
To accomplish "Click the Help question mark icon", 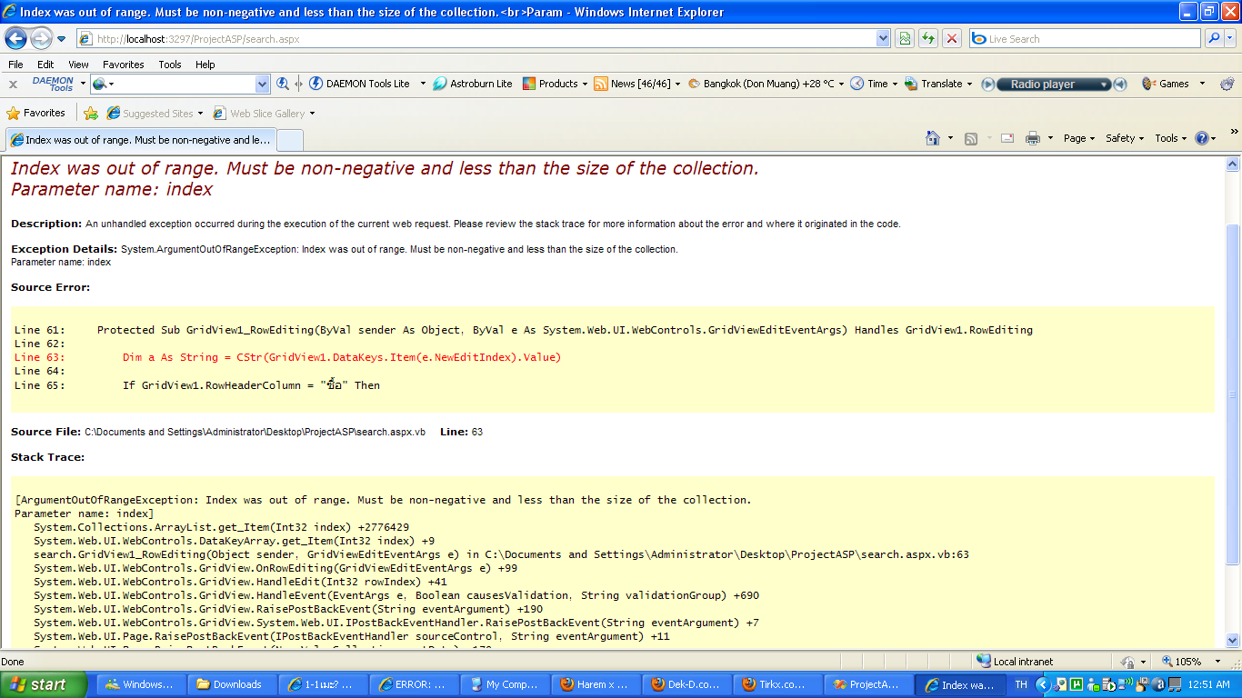I will click(1202, 138).
